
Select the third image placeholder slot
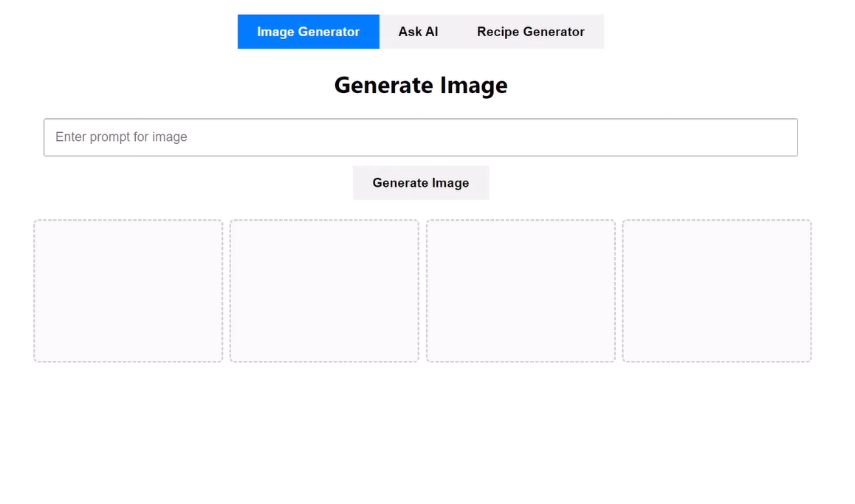520,290
